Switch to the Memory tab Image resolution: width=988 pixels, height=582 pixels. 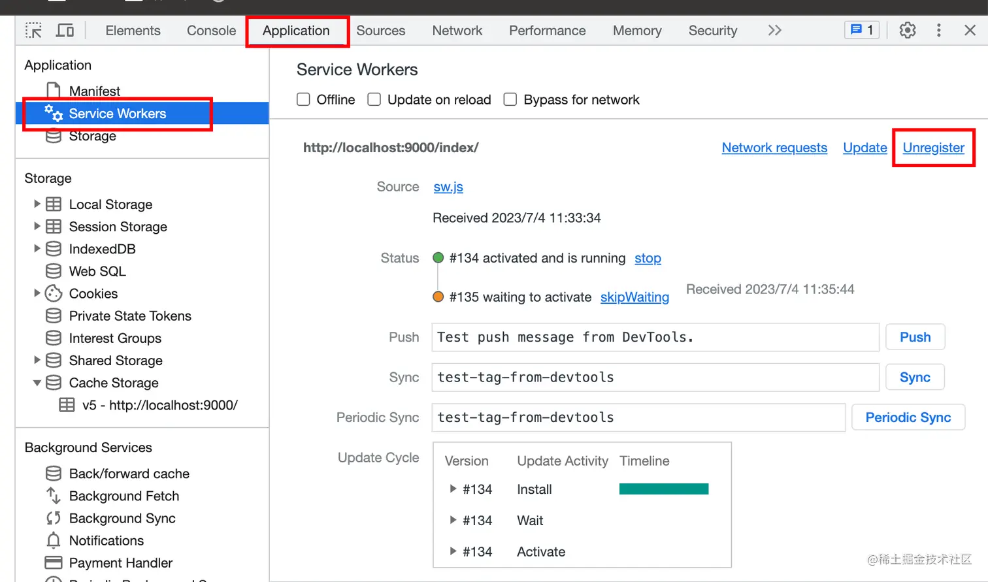(x=637, y=31)
